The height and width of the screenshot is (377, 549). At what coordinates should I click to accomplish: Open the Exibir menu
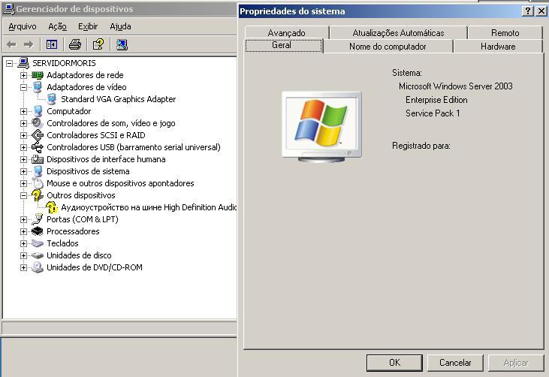88,26
